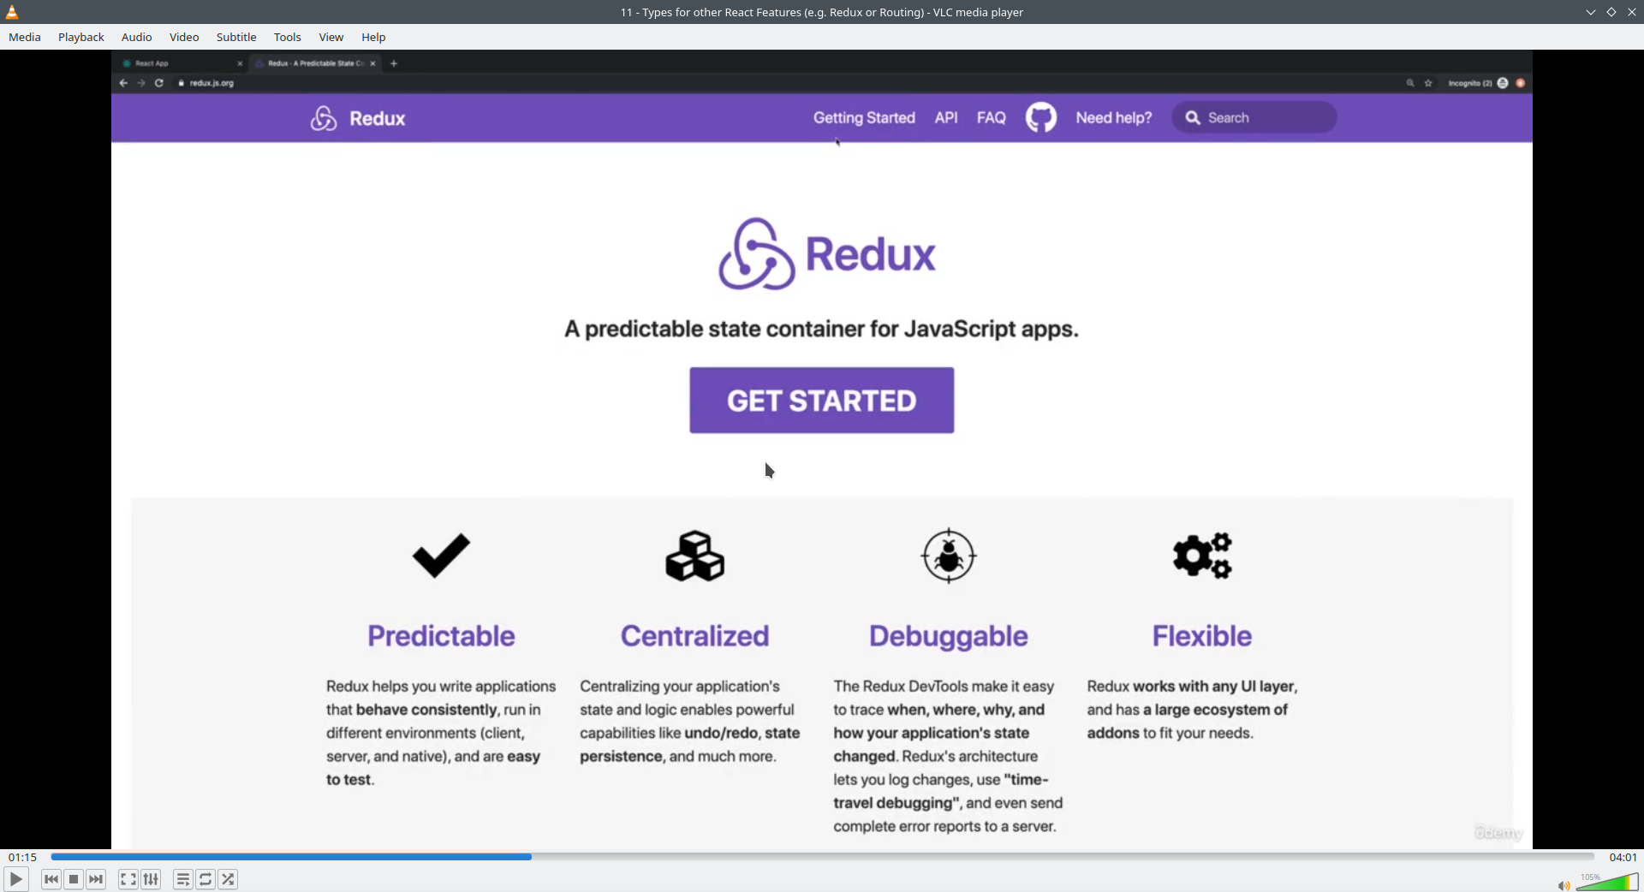1644x892 pixels.
Task: Toggle loop/repeat mode
Action: pyautogui.click(x=205, y=879)
